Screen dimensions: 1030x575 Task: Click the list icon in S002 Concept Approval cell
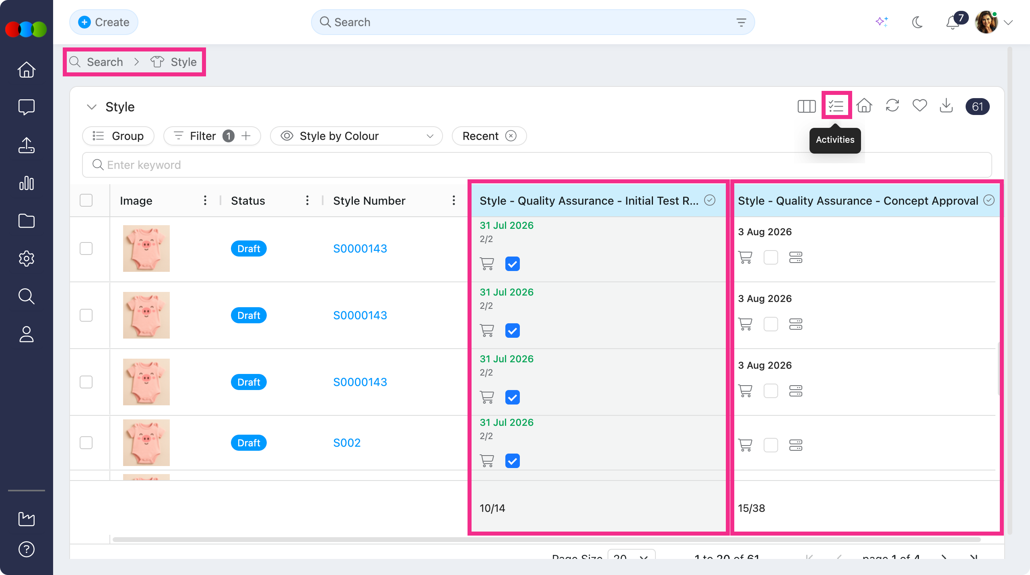pyautogui.click(x=796, y=445)
